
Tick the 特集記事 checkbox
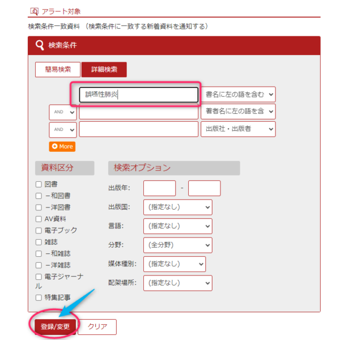(x=39, y=297)
